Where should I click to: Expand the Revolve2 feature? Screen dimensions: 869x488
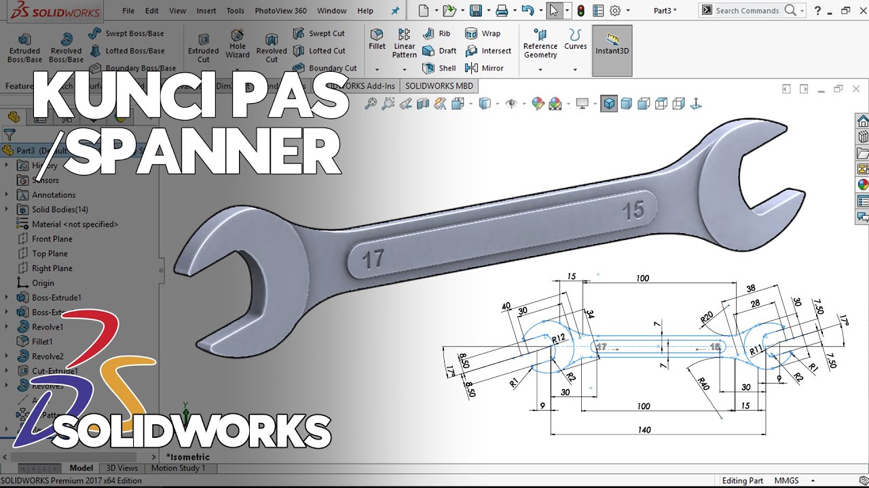[7, 357]
